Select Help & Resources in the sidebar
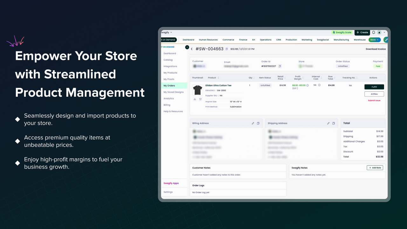 click(173, 111)
